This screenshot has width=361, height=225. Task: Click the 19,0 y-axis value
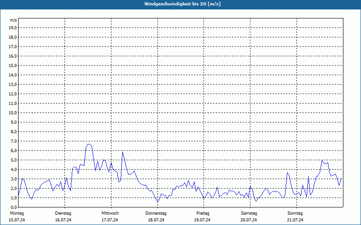pos(13,28)
